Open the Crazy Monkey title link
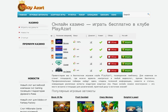 106,97
